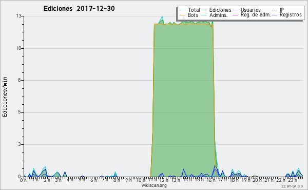Click the '14 h' x-axis label
Viewport: 308px width, 190px height.
(x=187, y=180)
